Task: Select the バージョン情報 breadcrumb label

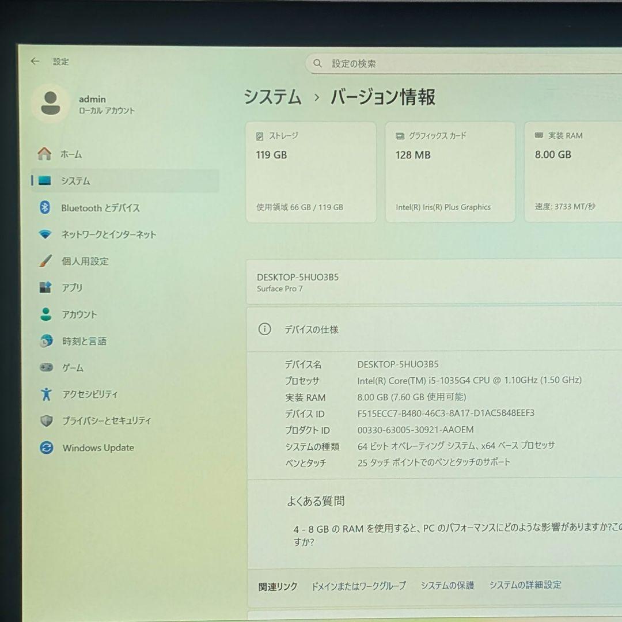Action: (382, 98)
